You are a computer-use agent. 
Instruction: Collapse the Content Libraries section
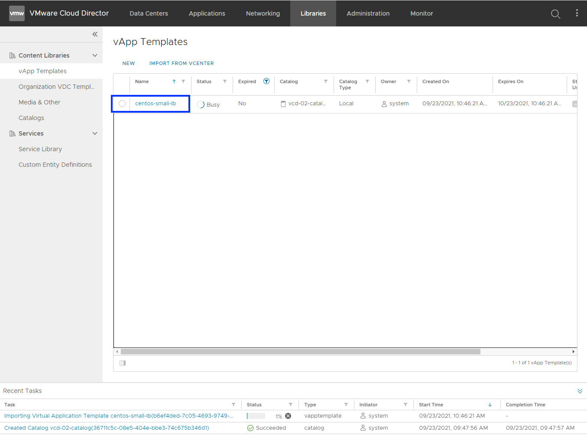point(95,55)
